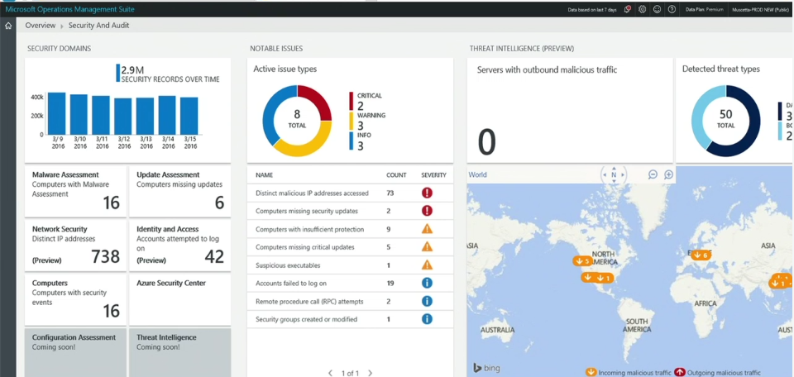This screenshot has width=794, height=377.
Task: Click Overview in the breadcrumb
Action: (x=41, y=26)
